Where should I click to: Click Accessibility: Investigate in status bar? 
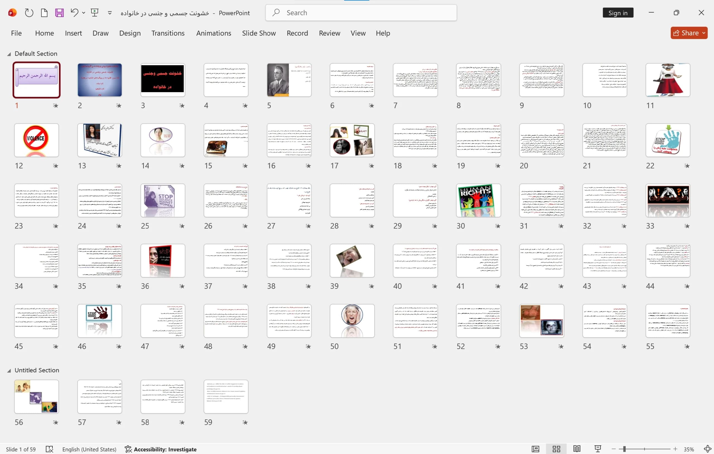click(161, 449)
